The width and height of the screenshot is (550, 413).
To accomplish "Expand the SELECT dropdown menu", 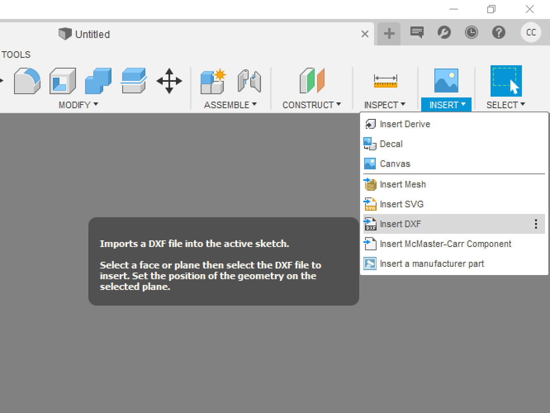I will pos(506,105).
